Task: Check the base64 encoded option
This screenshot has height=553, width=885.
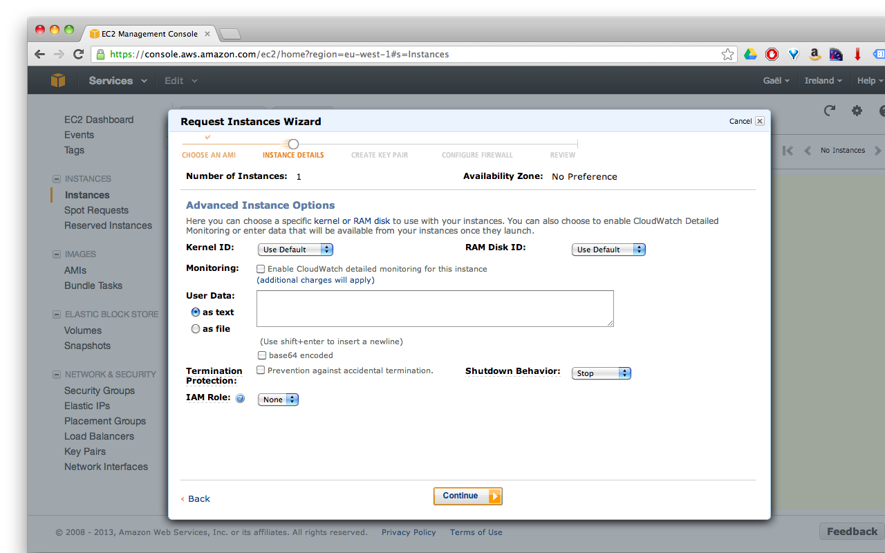Action: pyautogui.click(x=262, y=355)
